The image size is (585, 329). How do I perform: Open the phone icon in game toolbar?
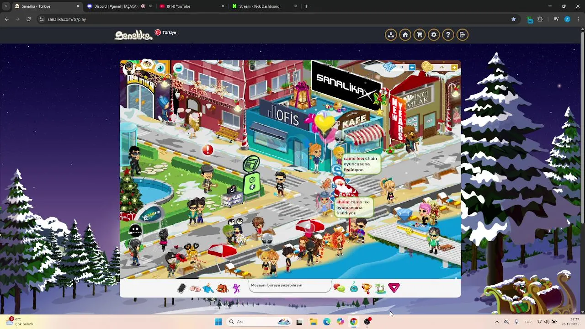(181, 288)
